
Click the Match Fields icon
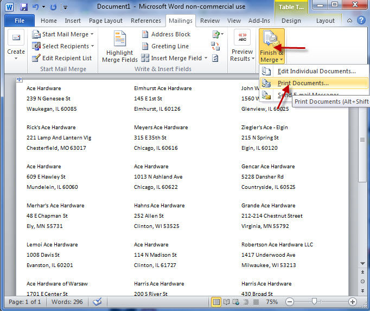coord(215,46)
